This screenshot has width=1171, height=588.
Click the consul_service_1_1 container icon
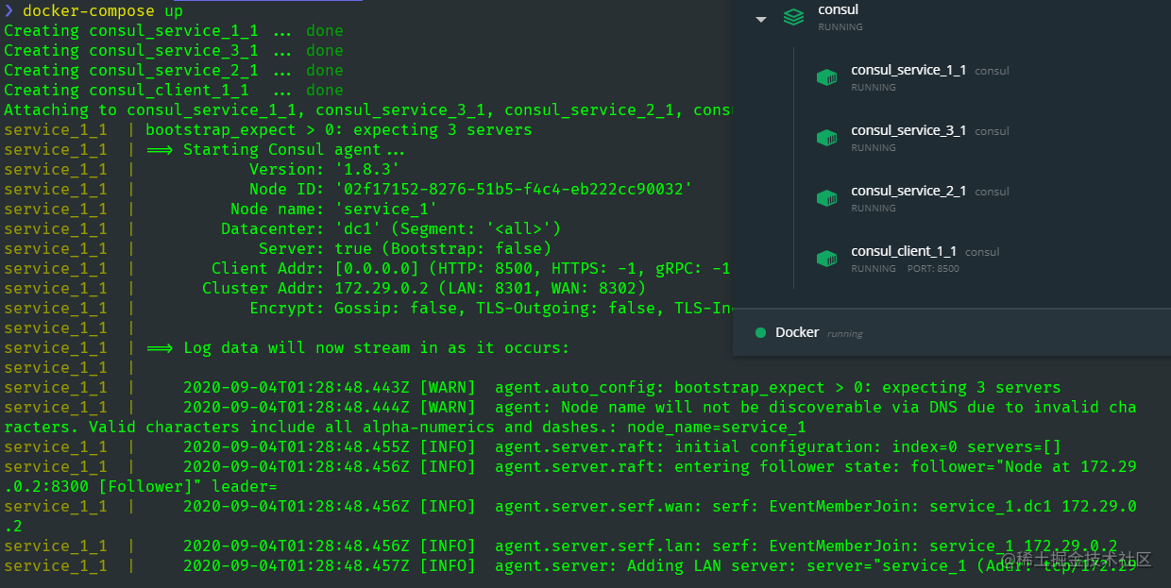click(x=827, y=77)
